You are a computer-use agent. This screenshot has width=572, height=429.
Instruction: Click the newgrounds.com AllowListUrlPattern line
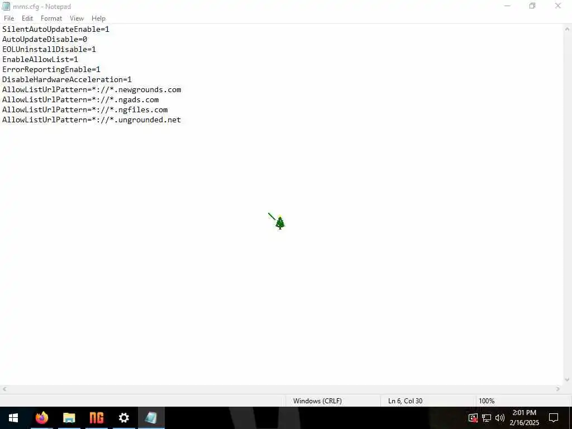pos(92,90)
